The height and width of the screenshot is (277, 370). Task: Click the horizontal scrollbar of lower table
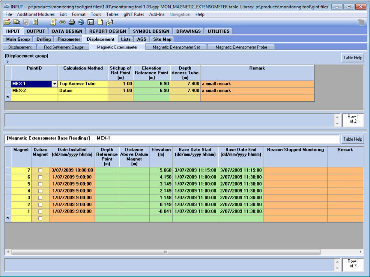point(166,252)
